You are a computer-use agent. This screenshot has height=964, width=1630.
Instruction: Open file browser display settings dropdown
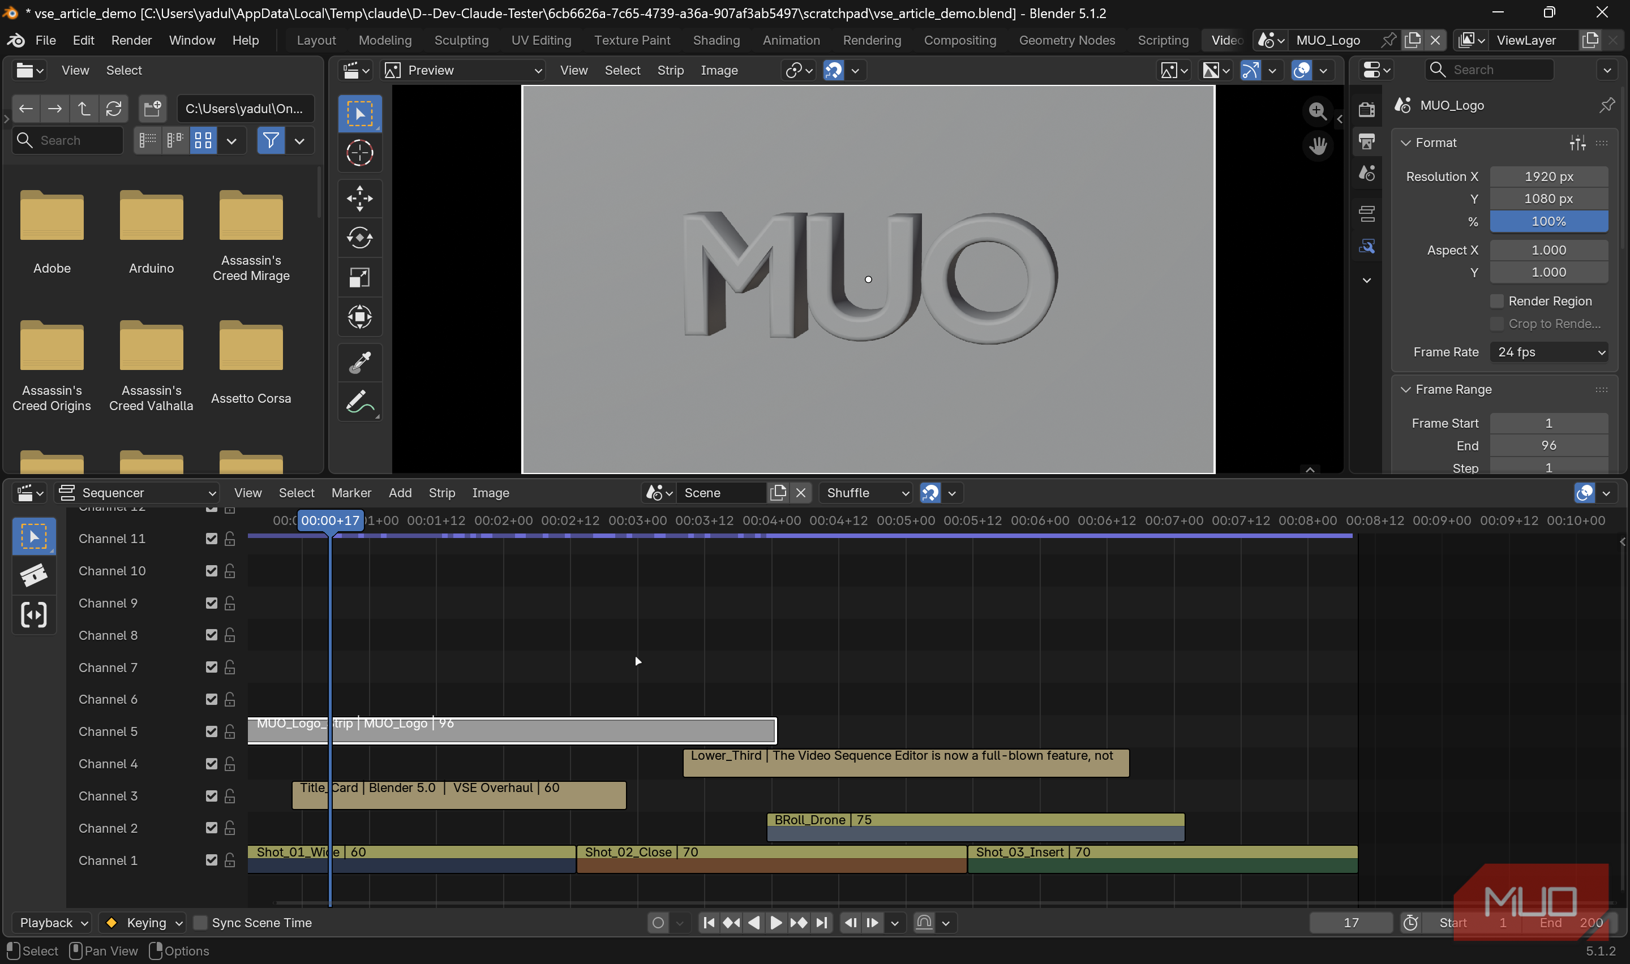[231, 140]
